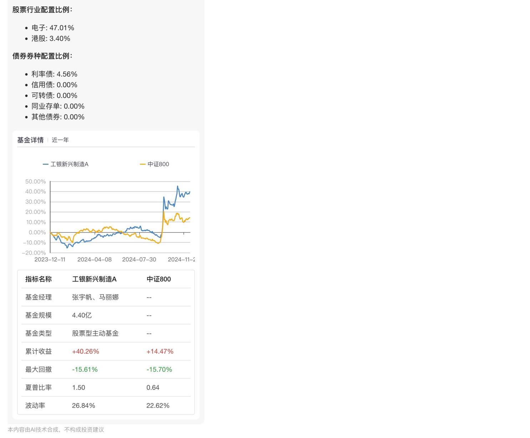Switch to the 近一年 time range tab

click(60, 140)
